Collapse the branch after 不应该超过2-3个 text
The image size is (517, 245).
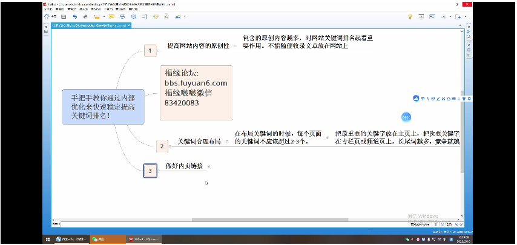click(328, 138)
